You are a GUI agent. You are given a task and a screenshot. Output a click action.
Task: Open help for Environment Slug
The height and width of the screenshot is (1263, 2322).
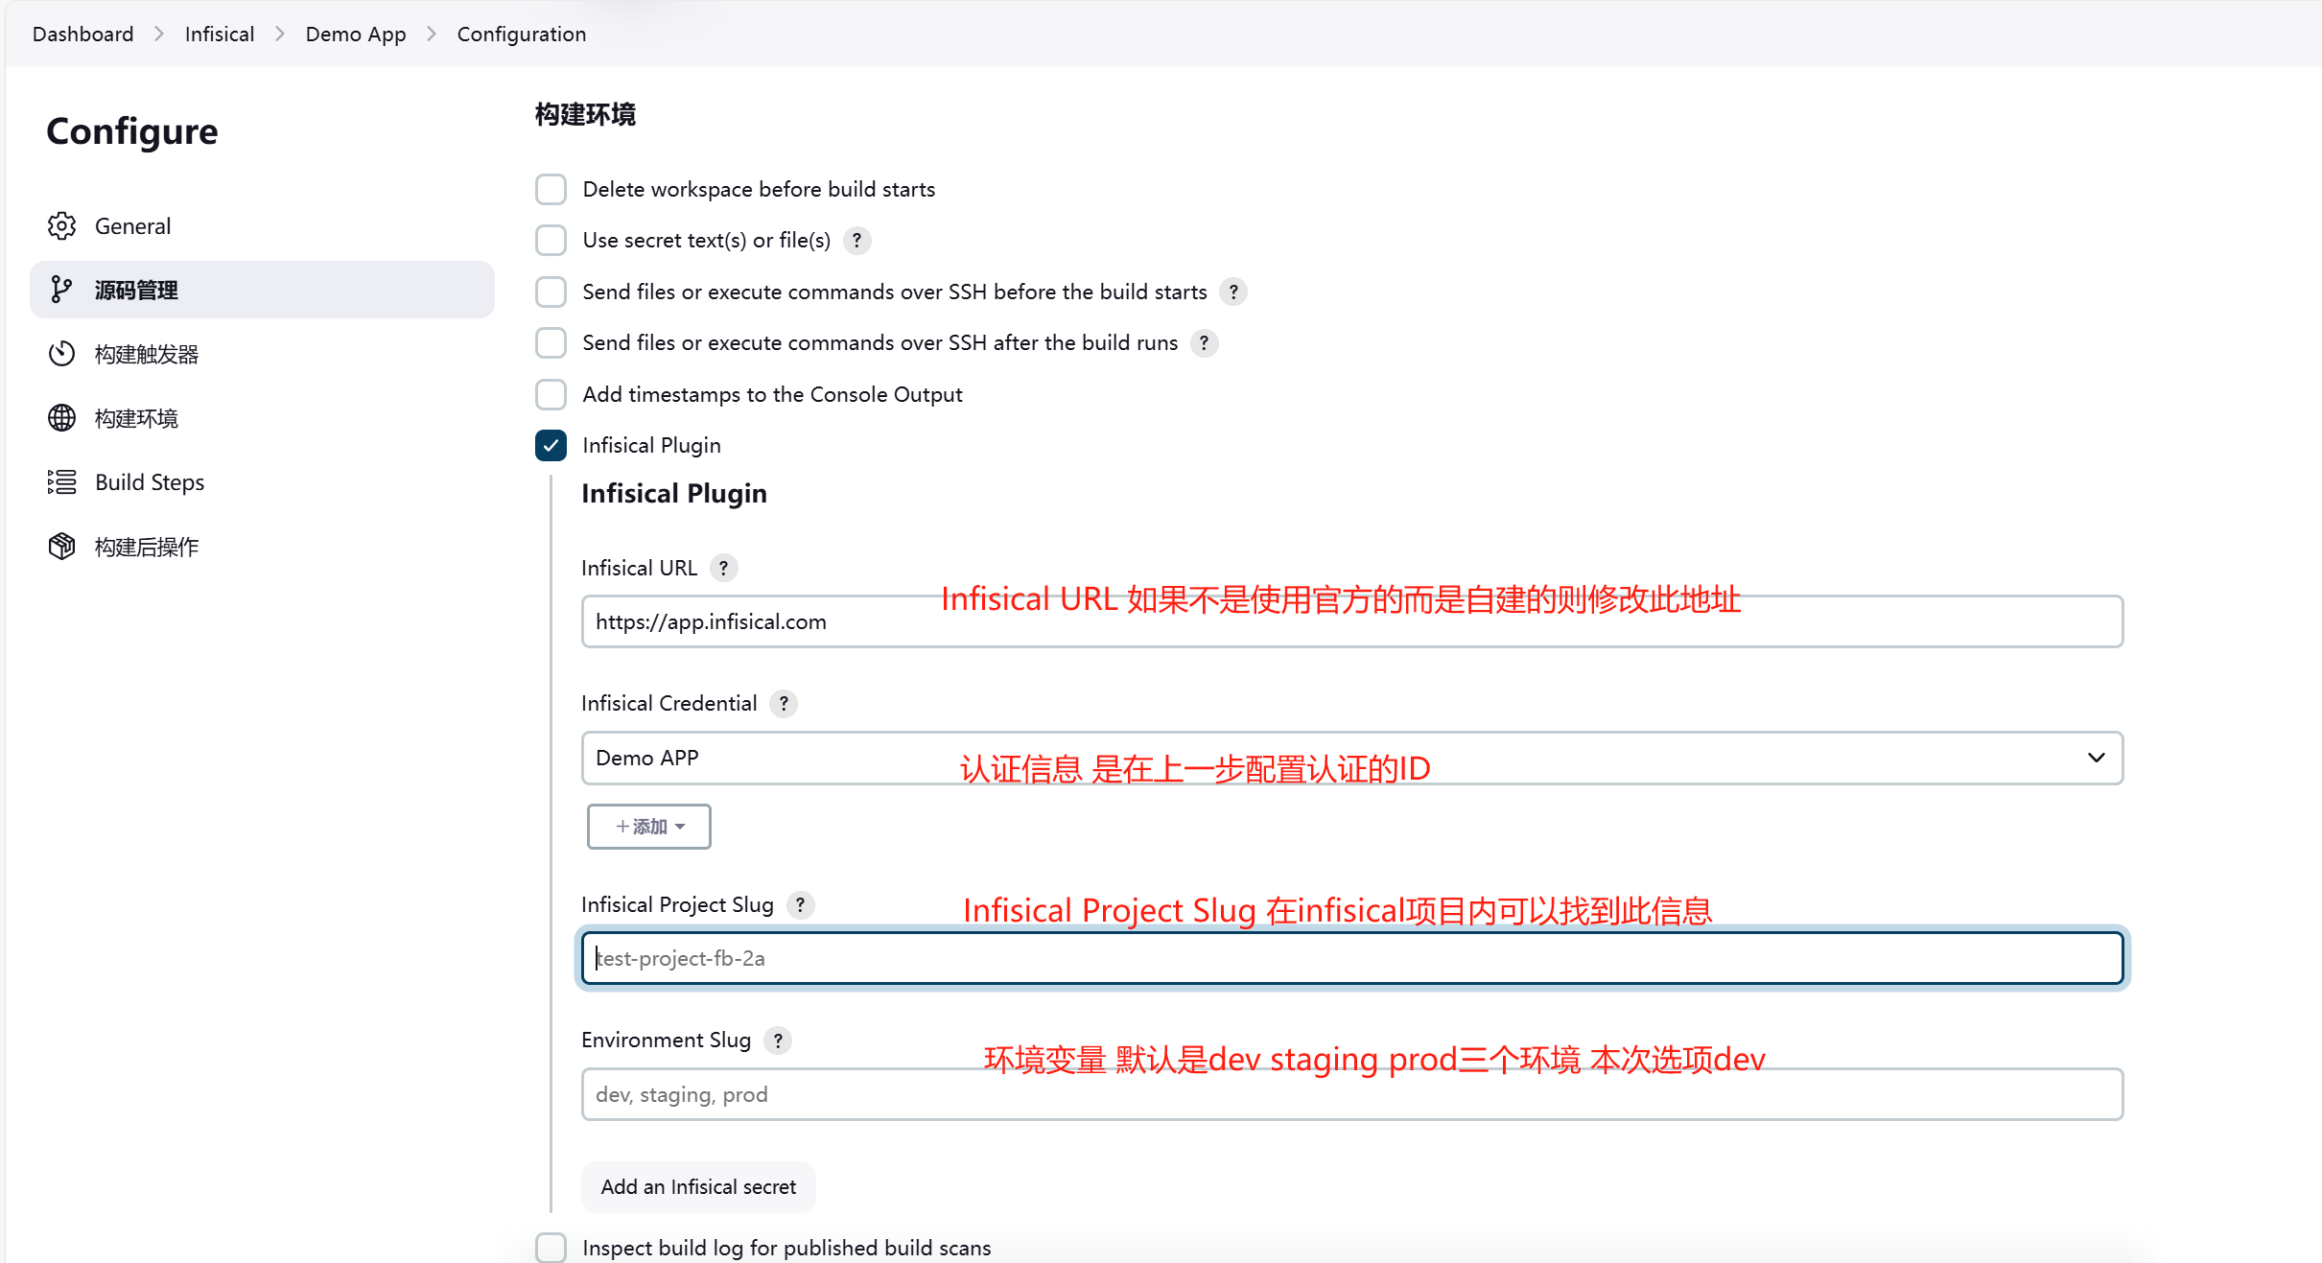click(x=778, y=1041)
